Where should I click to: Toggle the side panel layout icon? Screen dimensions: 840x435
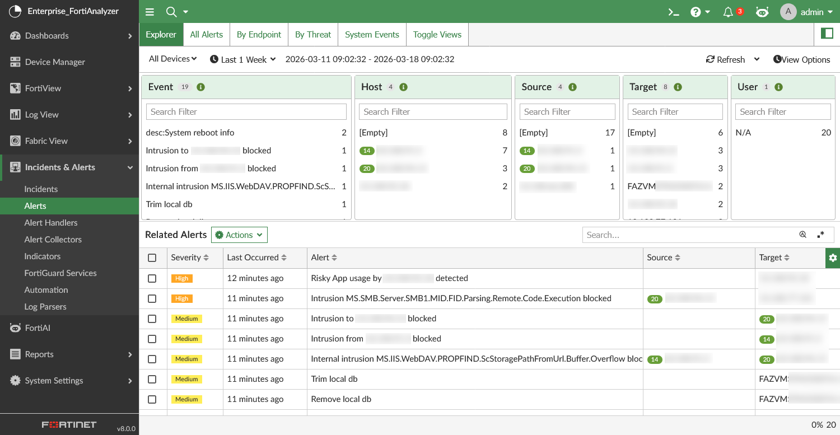click(827, 34)
